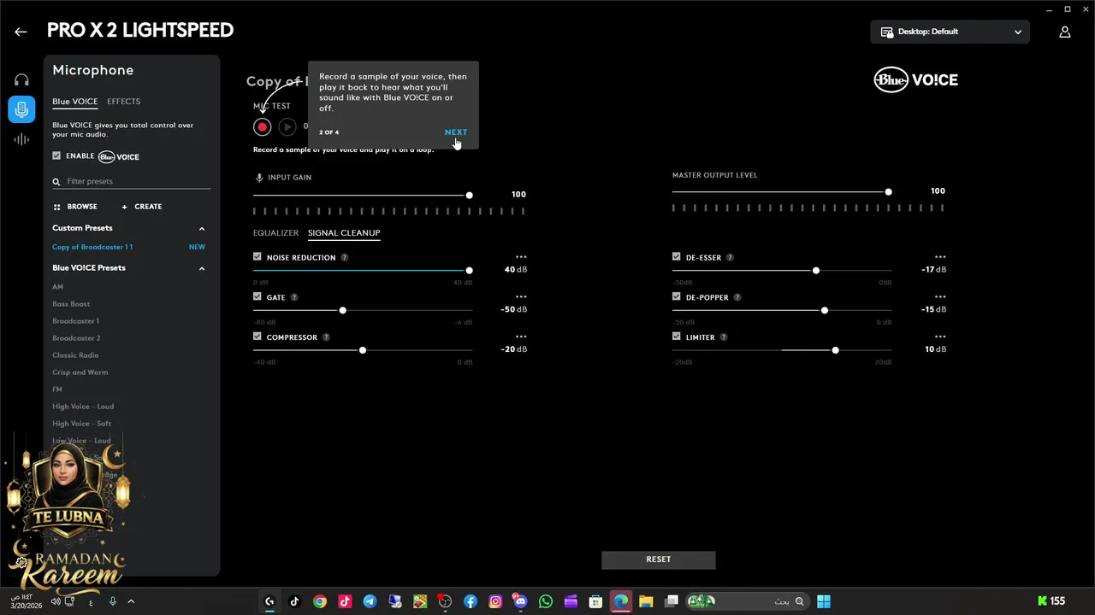Open TikTok from the taskbar
This screenshot has height=615, width=1095.
coord(294,601)
